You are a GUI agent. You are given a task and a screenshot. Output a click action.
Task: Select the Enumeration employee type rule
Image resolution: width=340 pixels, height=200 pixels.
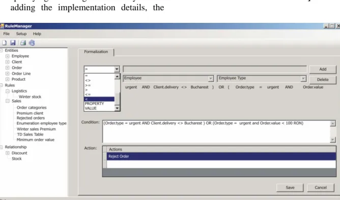pyautogui.click(x=42, y=123)
